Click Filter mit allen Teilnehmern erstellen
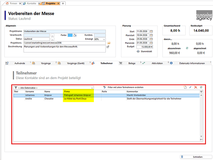Screen dimensions: 213x160 click(126, 87)
